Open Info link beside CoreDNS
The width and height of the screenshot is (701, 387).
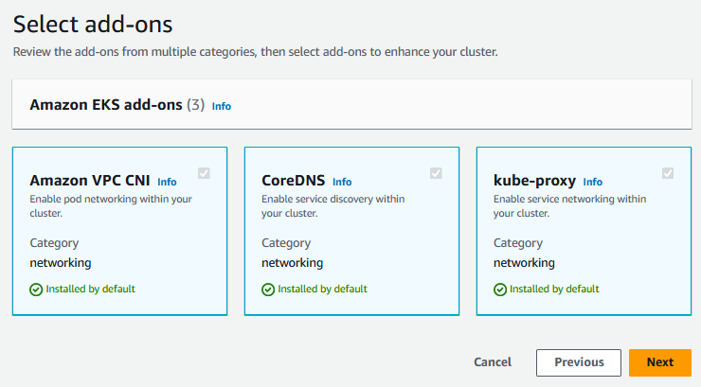pyautogui.click(x=342, y=182)
